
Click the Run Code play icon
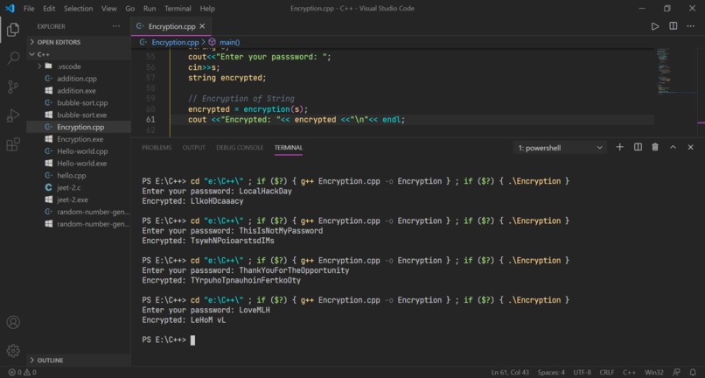tap(655, 26)
